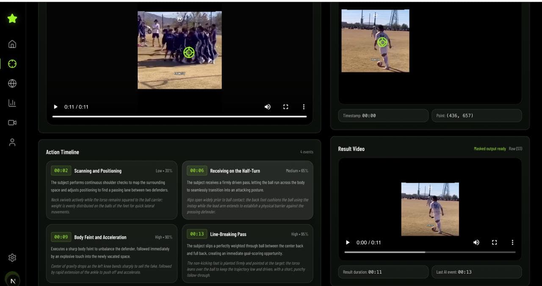Mute the Result Video player
This screenshot has height=286, width=542.
click(476, 242)
